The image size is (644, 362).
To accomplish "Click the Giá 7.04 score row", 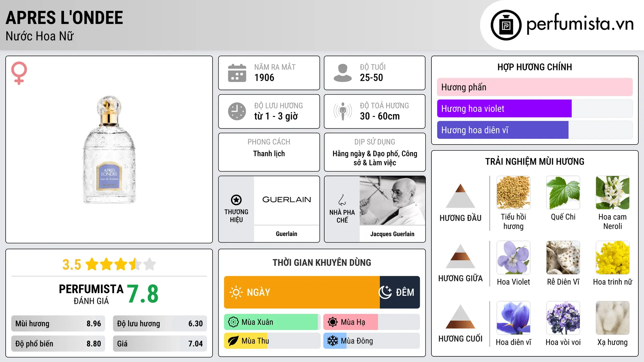I will [160, 344].
